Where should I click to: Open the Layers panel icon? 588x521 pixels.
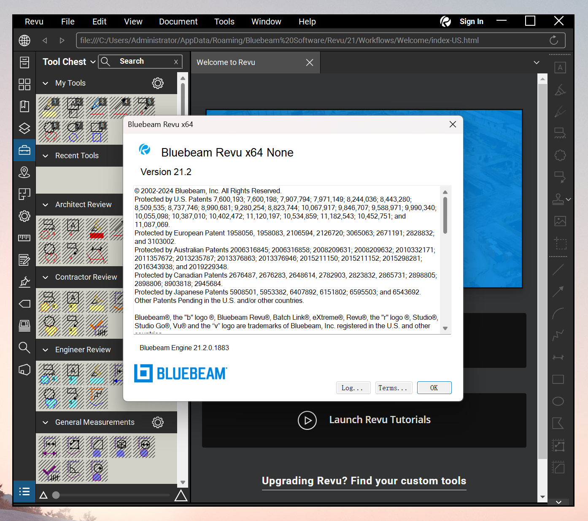pos(24,128)
